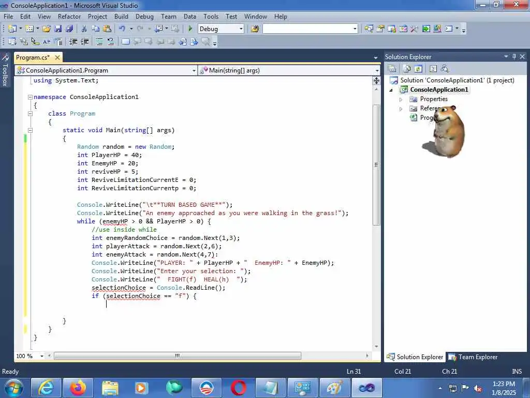Collapse the class Program code block
Viewport: 530px width, 398px height.
coord(30,113)
